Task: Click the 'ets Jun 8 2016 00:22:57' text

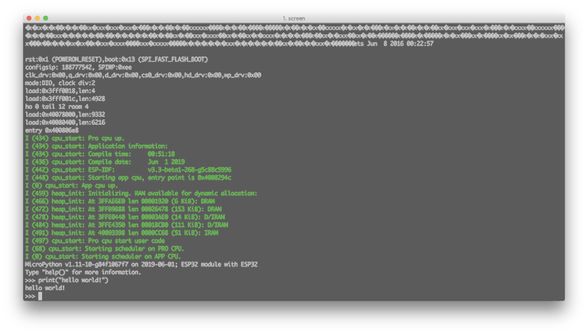Action: pyautogui.click(x=394, y=44)
